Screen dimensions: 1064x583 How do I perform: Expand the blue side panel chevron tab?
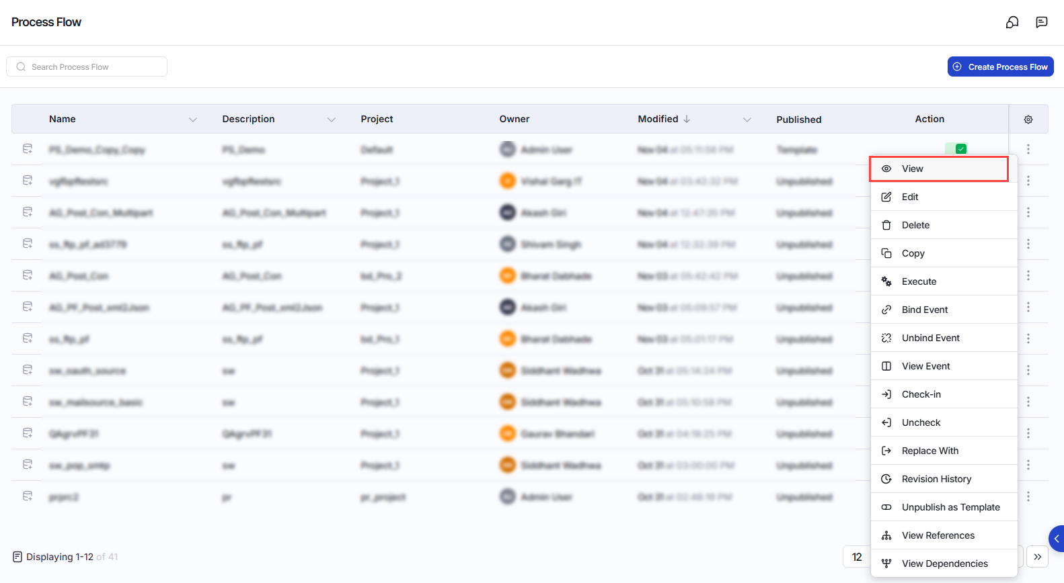1057,539
